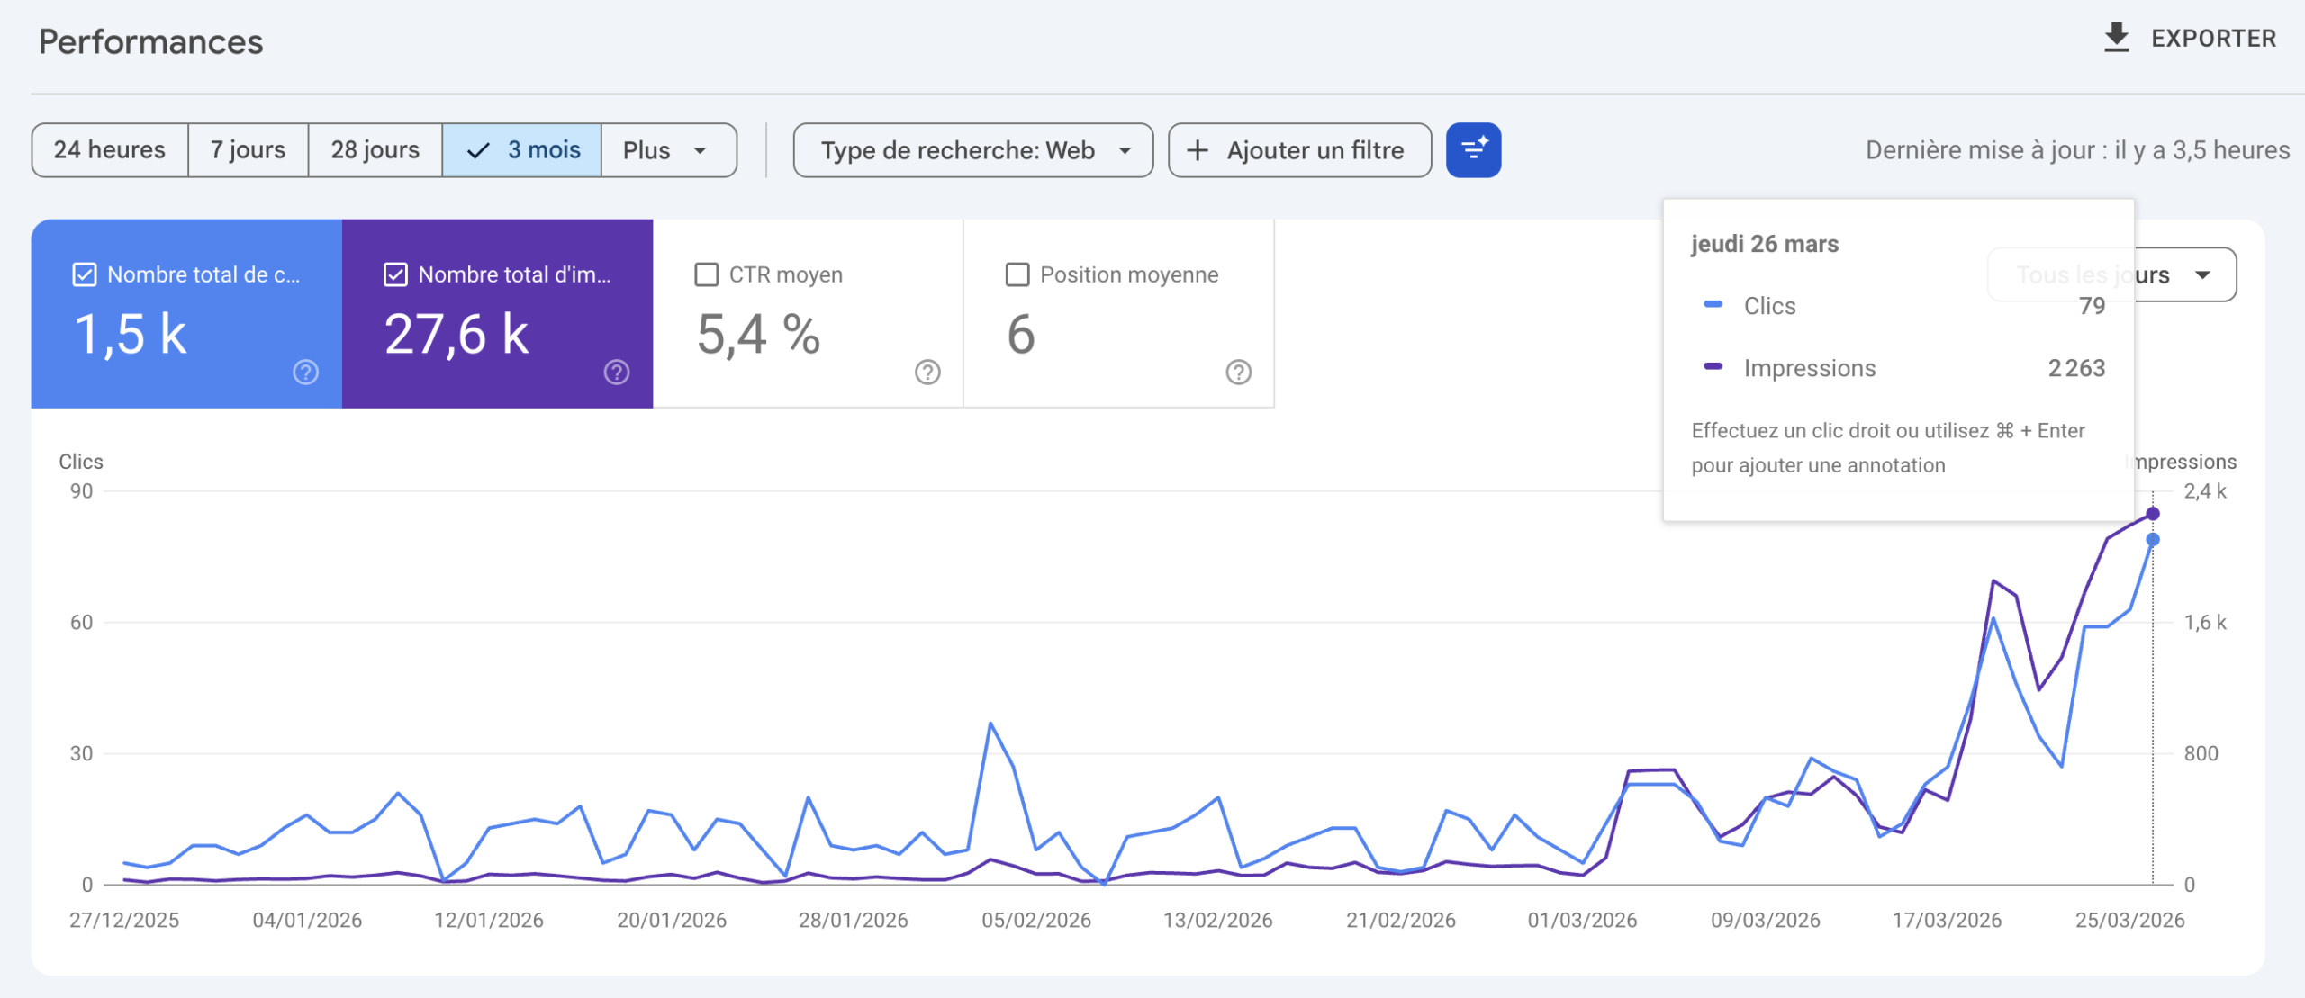Image resolution: width=2305 pixels, height=998 pixels.
Task: Open Type de recherche: Web dropdown
Action: tap(972, 150)
